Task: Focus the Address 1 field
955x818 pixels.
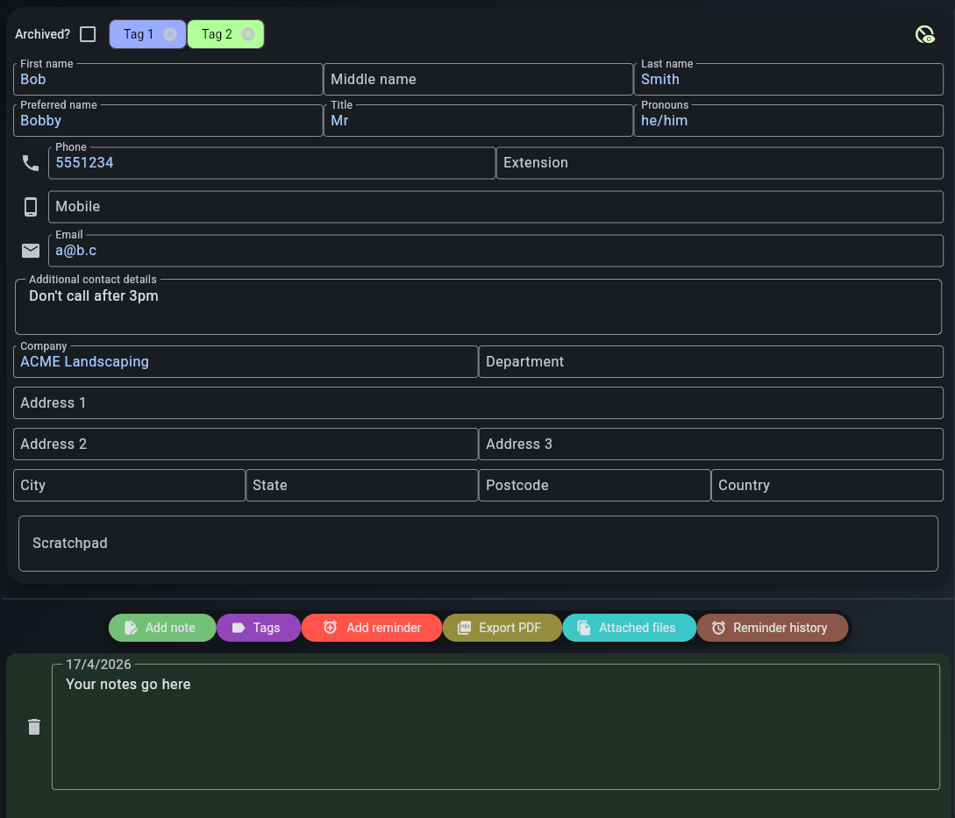Action: [478, 402]
